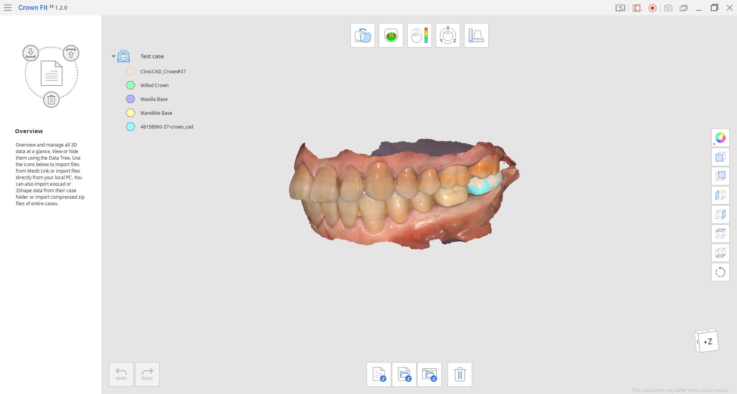737x394 pixels.
Task: Open the measurement ruler tool
Action: coord(476,35)
